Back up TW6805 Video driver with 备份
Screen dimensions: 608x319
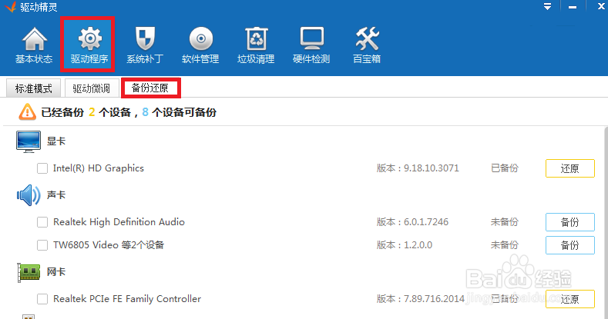[x=570, y=245]
